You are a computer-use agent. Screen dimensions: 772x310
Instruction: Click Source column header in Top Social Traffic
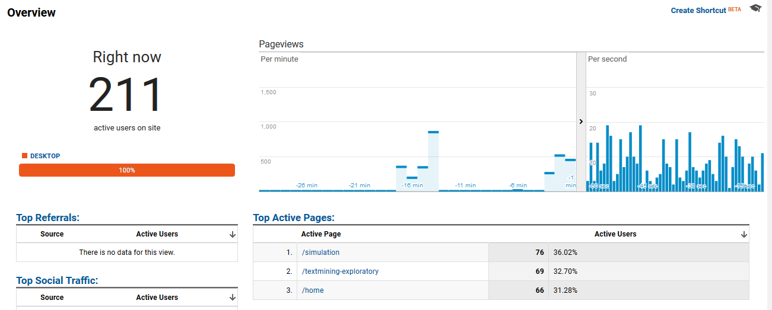[52, 298]
